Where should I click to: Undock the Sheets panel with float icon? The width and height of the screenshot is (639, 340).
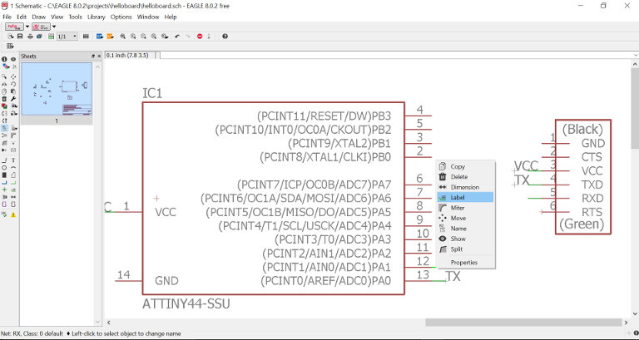[93, 57]
